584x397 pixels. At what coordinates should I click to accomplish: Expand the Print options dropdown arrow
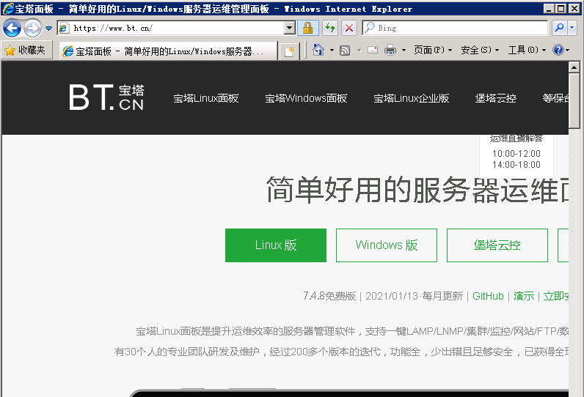tap(404, 50)
